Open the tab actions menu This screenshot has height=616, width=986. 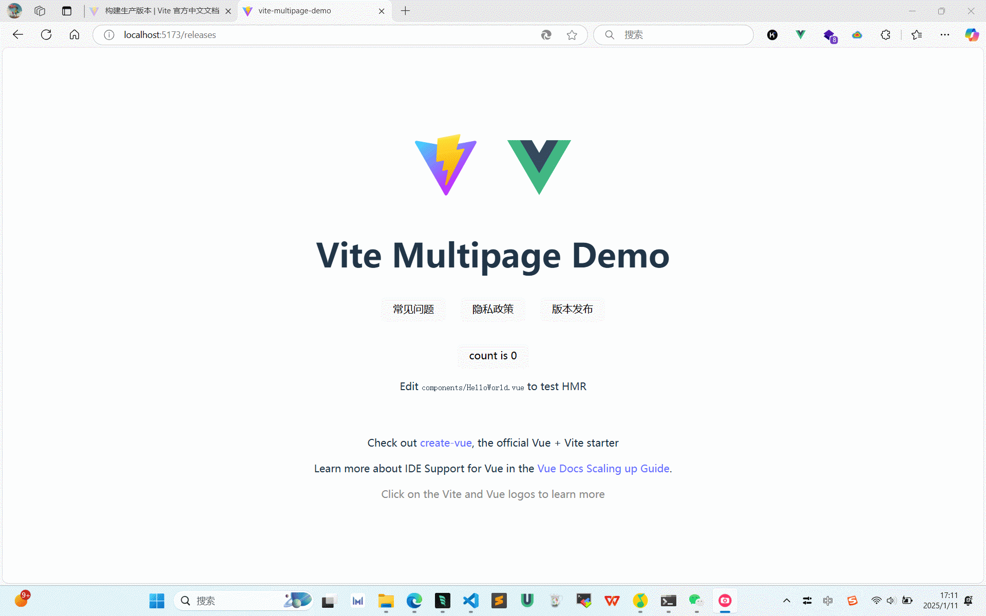tap(67, 11)
